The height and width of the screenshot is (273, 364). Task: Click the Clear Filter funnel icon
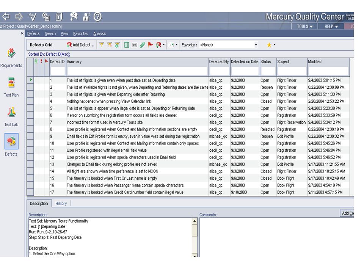point(109,45)
